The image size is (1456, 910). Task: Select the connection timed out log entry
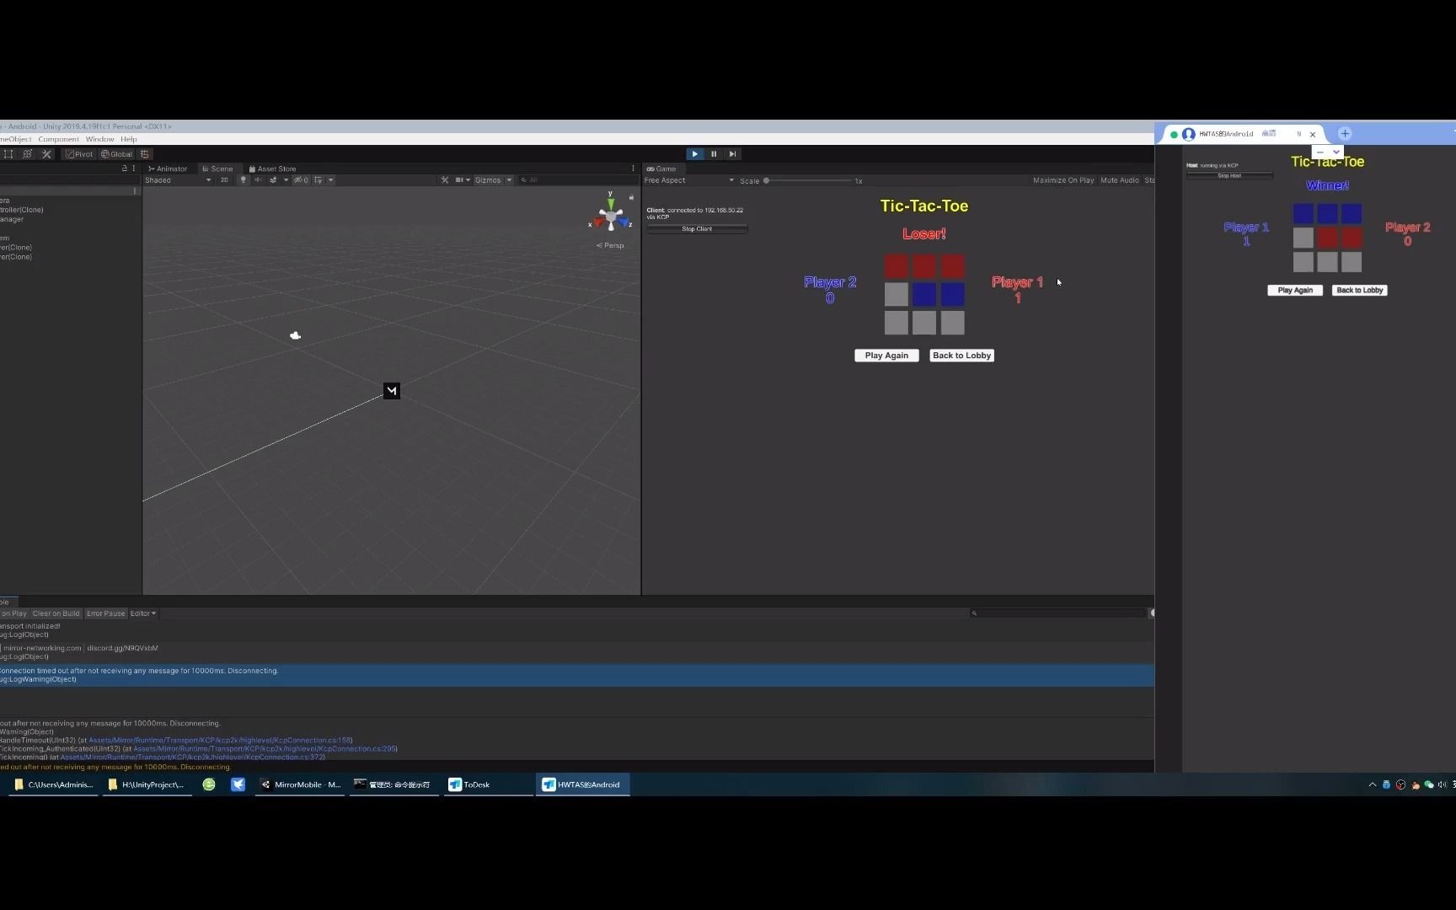tap(577, 675)
